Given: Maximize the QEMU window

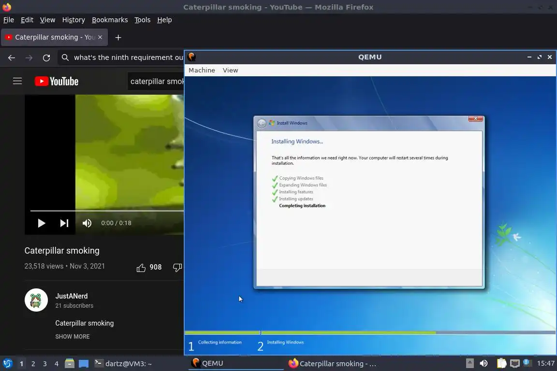Looking at the screenshot, I should coord(540,57).
